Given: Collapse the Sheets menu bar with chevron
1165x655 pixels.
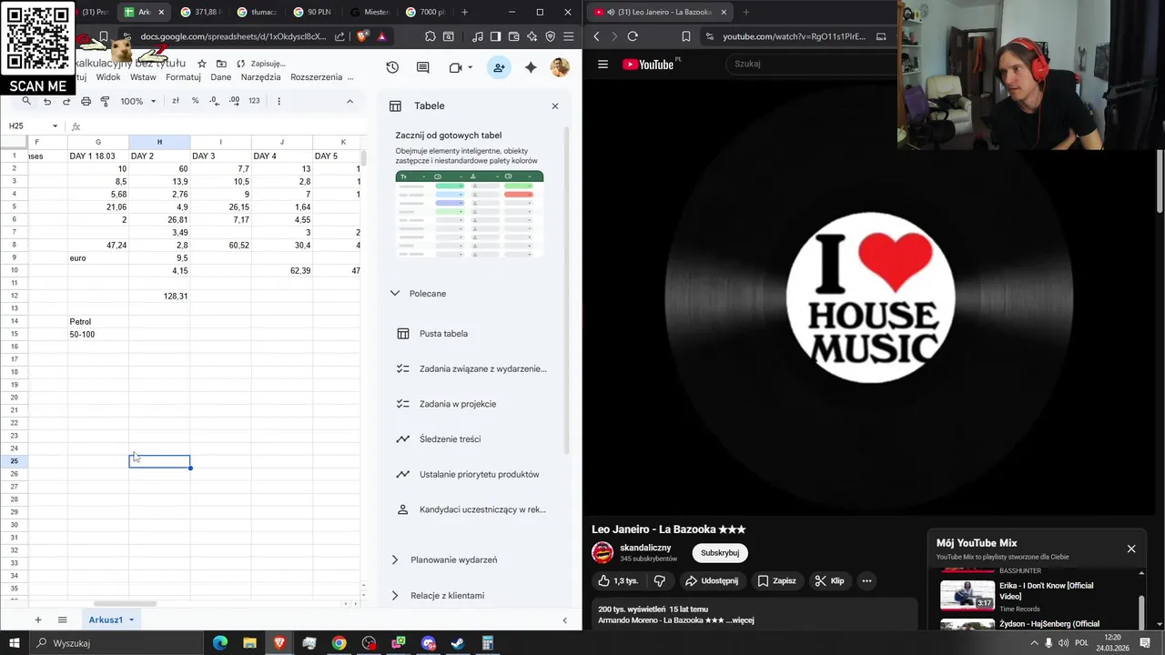Looking at the screenshot, I should [349, 101].
